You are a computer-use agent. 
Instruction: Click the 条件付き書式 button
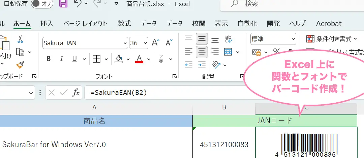pos(330,39)
